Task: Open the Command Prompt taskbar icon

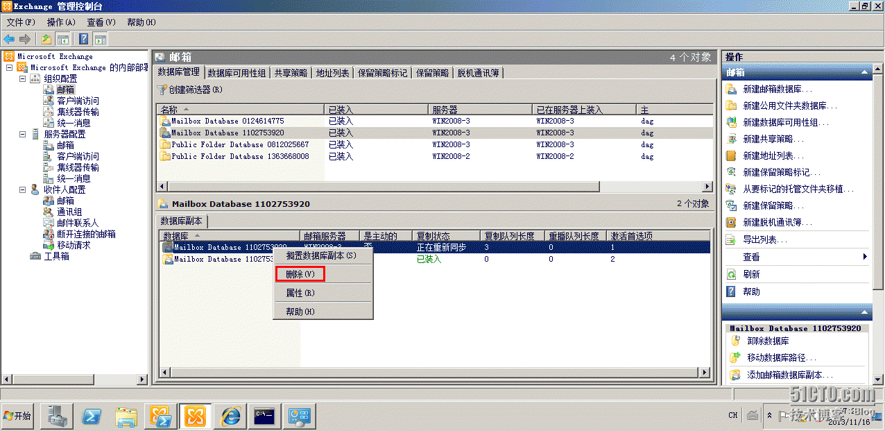Action: pyautogui.click(x=265, y=416)
